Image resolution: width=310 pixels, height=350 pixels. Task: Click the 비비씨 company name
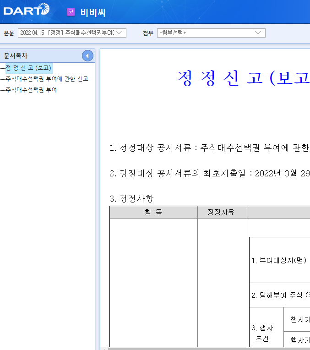click(x=93, y=12)
